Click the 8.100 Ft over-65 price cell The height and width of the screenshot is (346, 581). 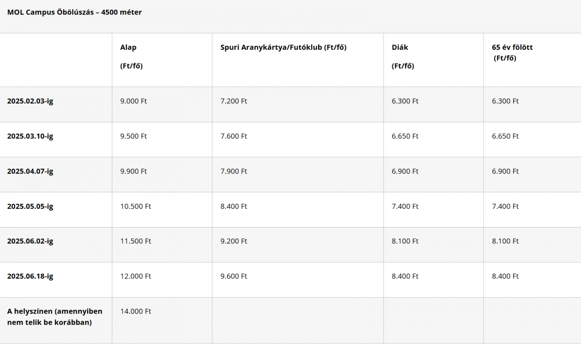point(505,241)
